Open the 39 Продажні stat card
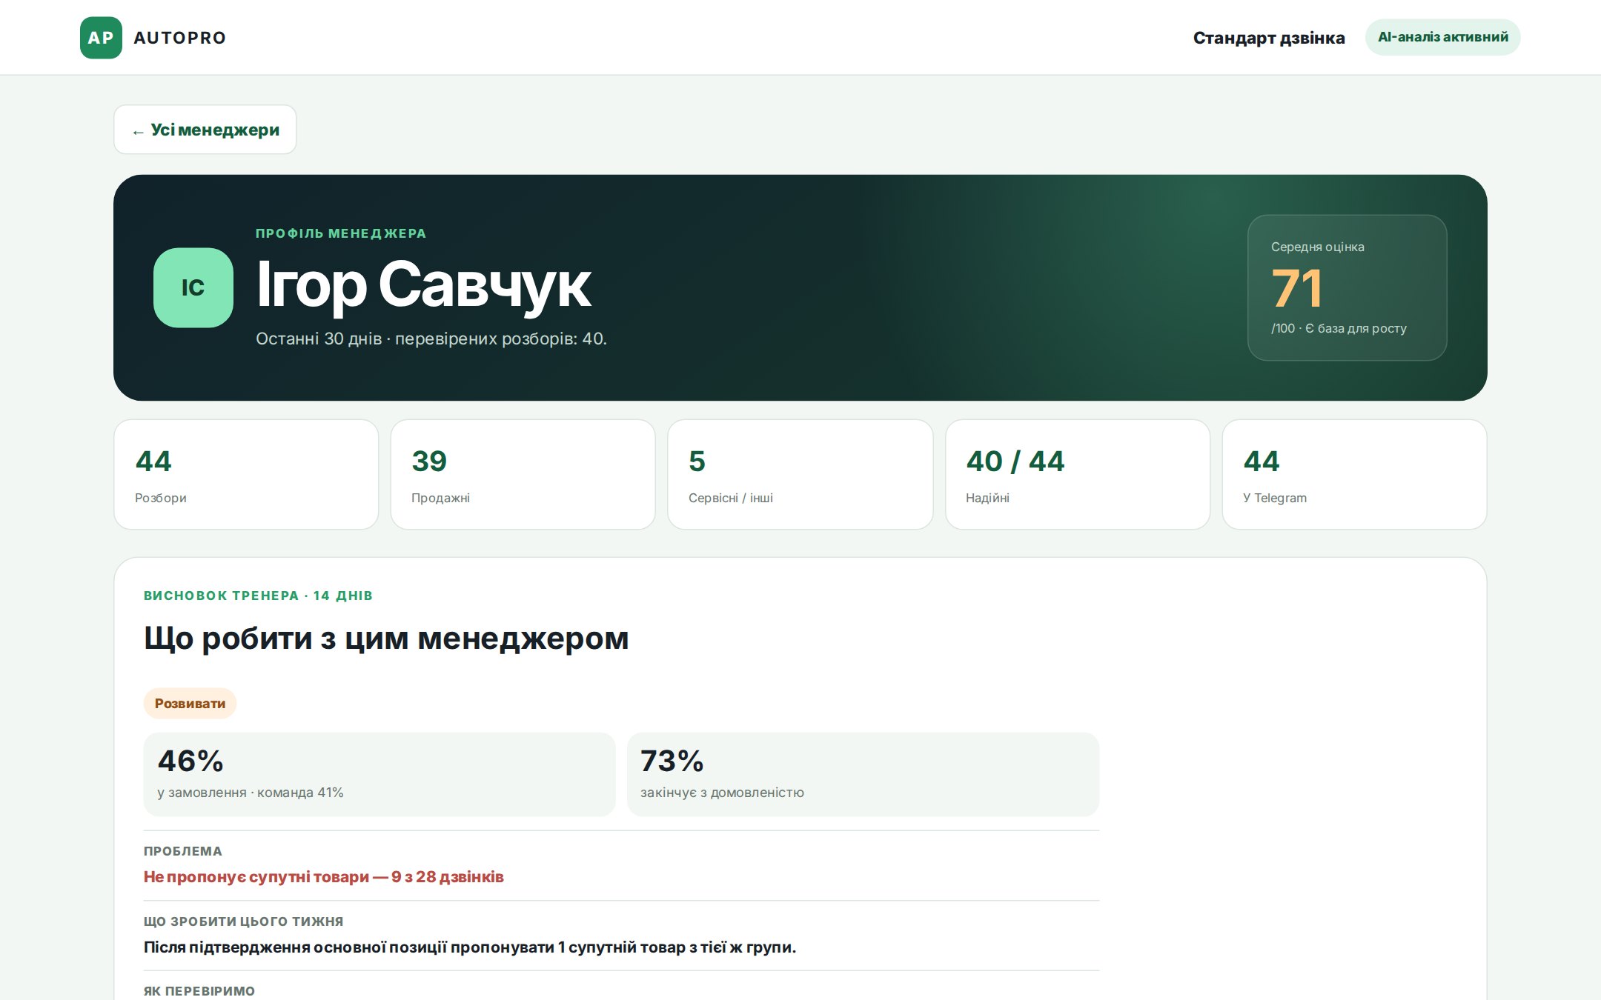Viewport: 1601px width, 1000px height. pos(523,475)
